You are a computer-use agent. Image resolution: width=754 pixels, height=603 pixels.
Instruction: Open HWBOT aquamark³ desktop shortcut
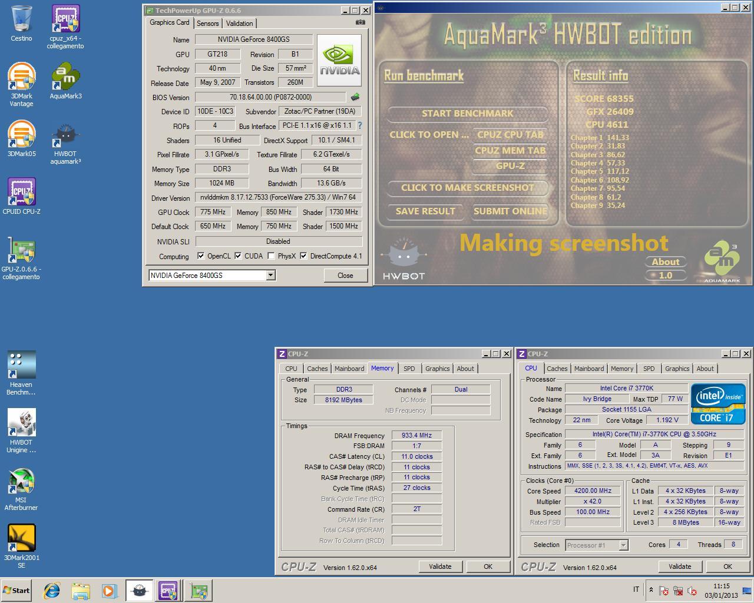tap(65, 143)
